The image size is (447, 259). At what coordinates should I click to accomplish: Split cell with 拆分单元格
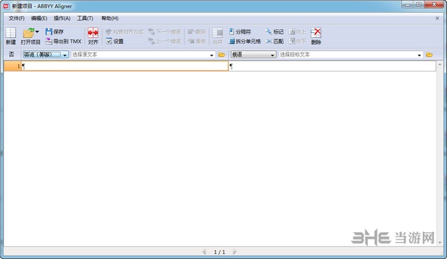coord(245,41)
